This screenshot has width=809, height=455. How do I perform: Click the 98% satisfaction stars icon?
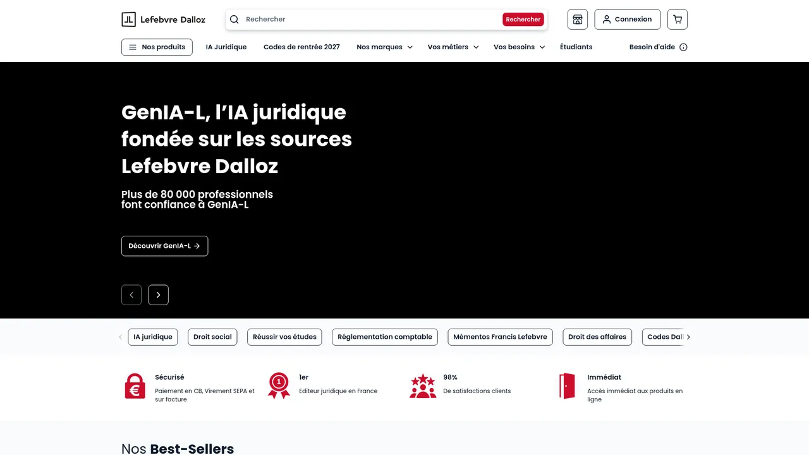(x=423, y=386)
